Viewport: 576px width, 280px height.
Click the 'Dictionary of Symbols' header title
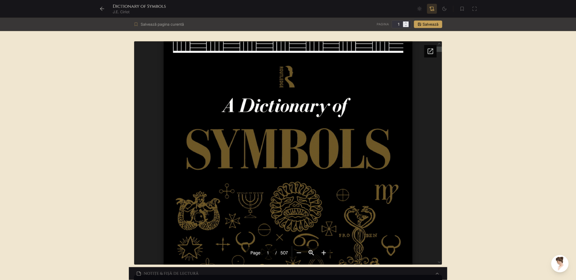[139, 6]
